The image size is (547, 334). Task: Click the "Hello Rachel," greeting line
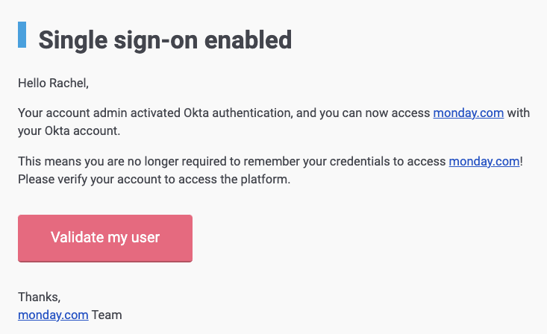(x=54, y=83)
